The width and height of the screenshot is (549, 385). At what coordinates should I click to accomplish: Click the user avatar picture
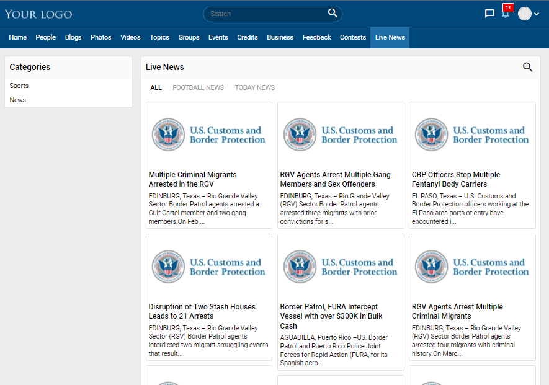(x=524, y=14)
